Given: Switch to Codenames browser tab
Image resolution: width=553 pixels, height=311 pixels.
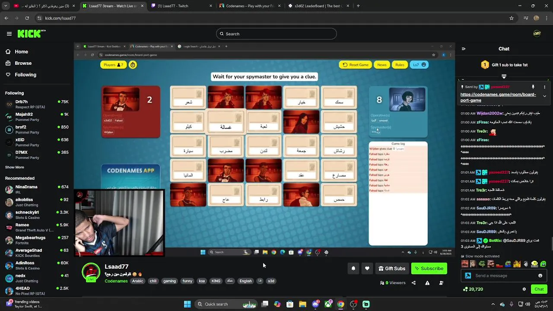Looking at the screenshot, I should [250, 6].
